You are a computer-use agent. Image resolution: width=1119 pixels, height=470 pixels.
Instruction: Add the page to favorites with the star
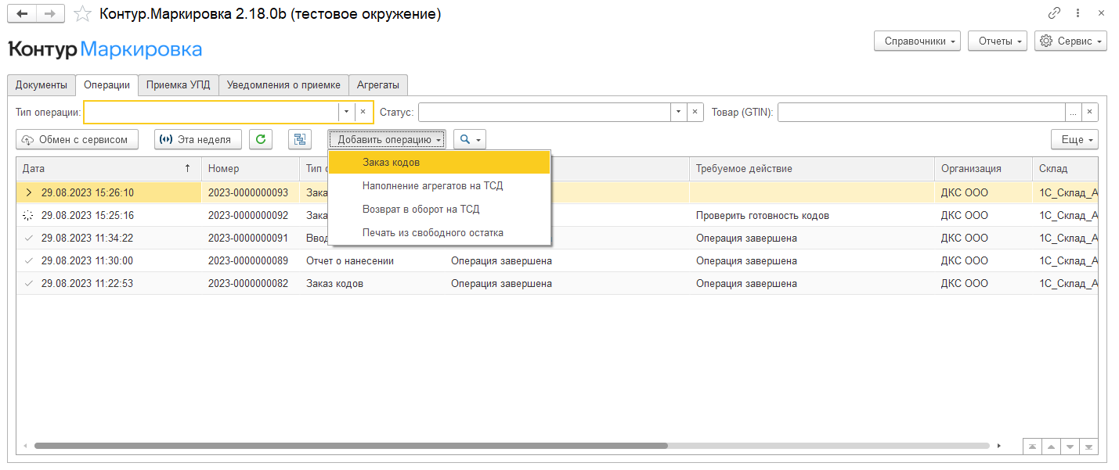click(x=81, y=14)
